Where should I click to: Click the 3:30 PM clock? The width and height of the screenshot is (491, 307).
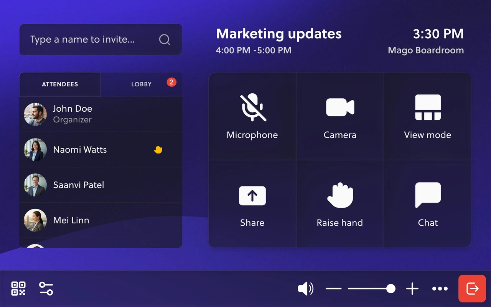tap(438, 34)
